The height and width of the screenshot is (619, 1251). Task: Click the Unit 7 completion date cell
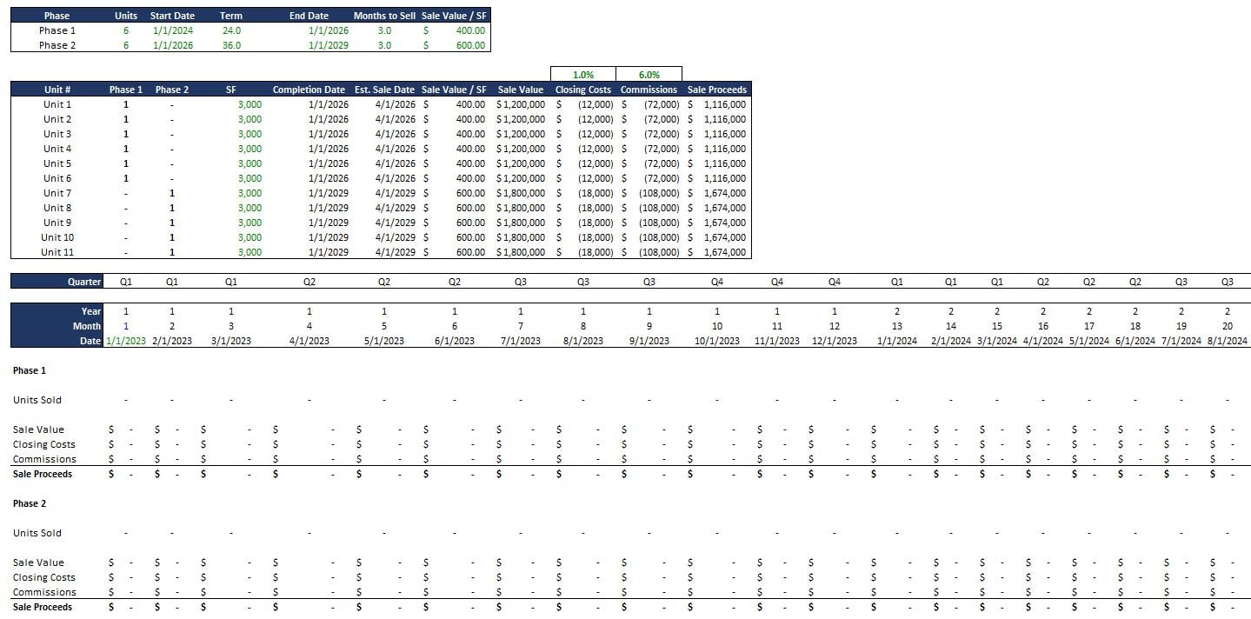(x=308, y=192)
